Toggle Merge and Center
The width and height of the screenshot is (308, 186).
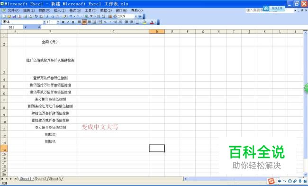point(94,22)
